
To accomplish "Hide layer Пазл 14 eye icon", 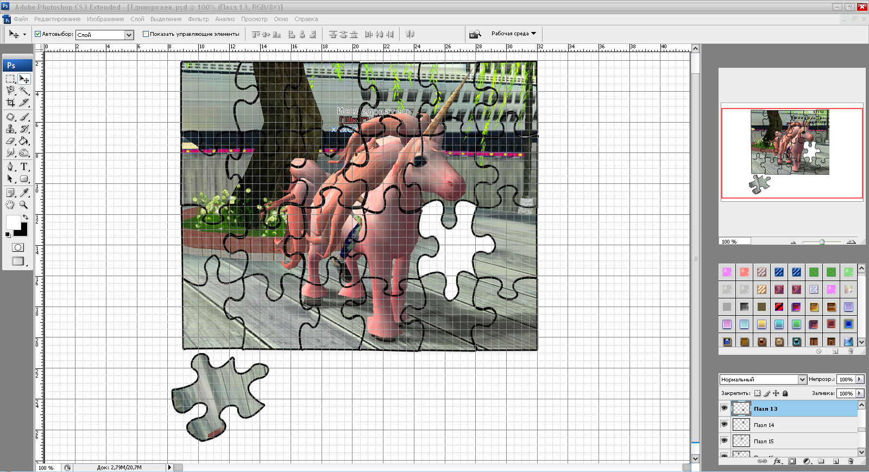I will [724, 424].
